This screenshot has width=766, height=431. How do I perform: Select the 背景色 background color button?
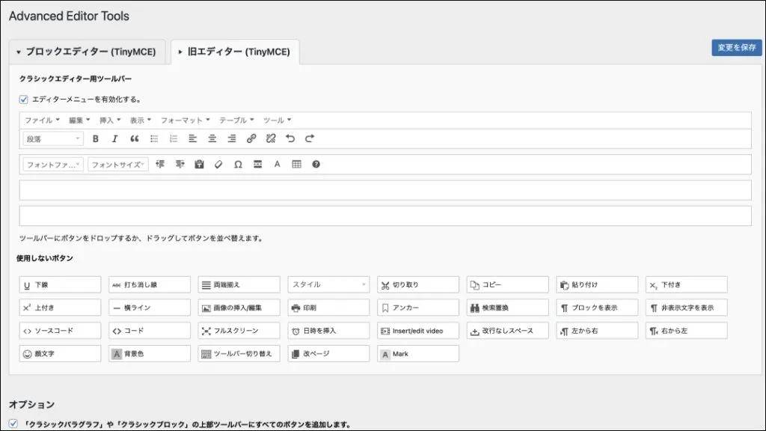tap(150, 353)
